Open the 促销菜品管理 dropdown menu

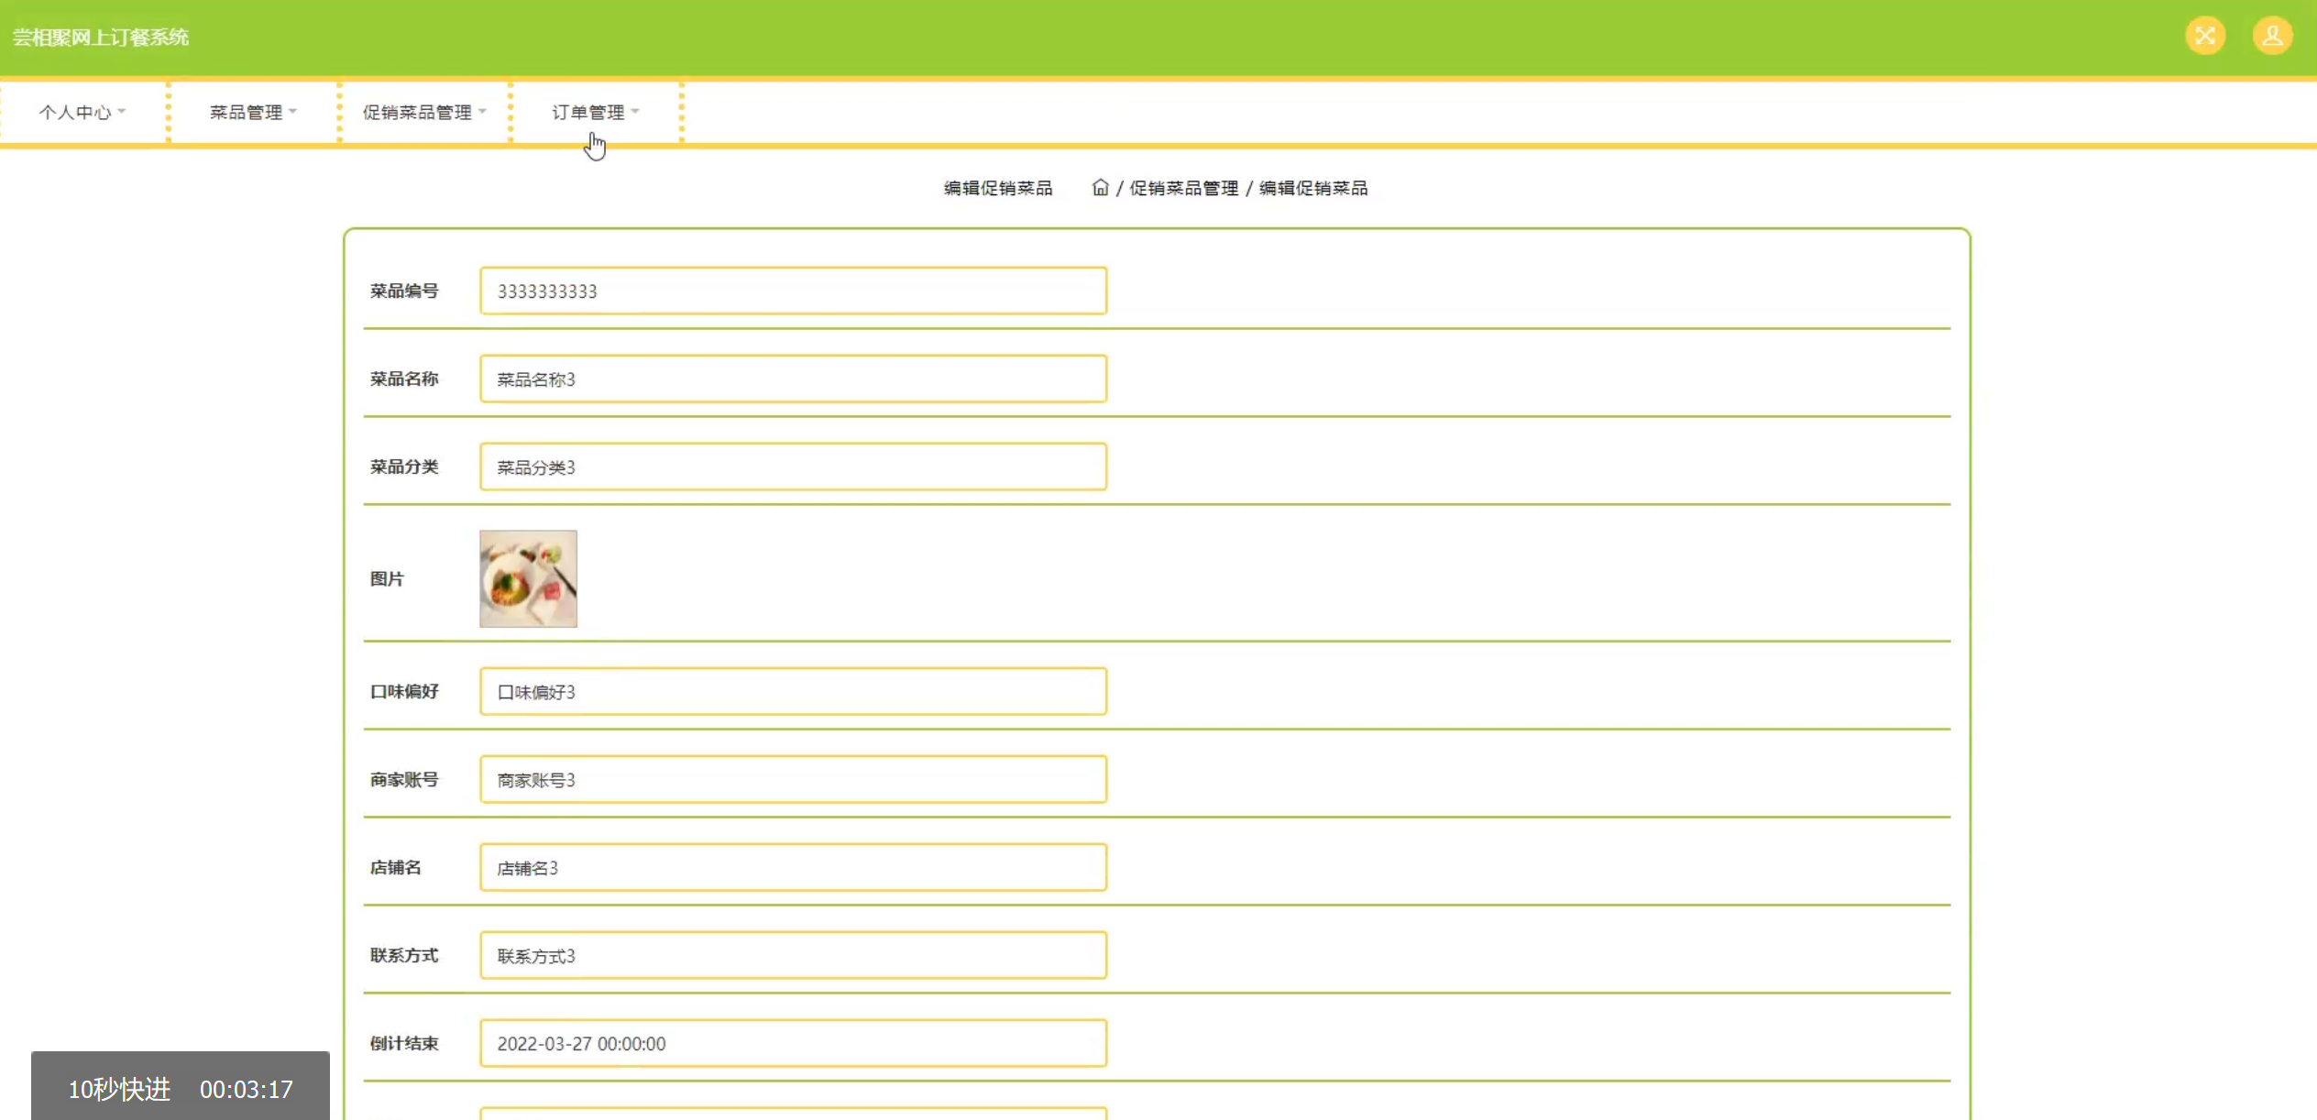[423, 112]
